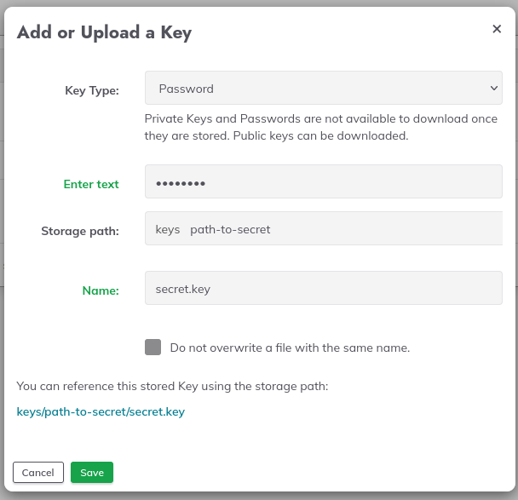Viewport: 518px width, 500px height.
Task: Click the chevron arrow in Key Type selector
Action: [494, 89]
